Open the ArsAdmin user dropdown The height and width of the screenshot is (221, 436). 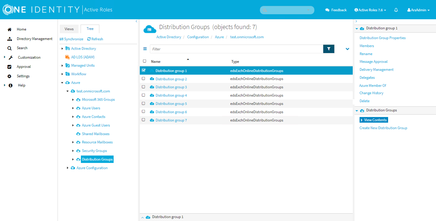[x=418, y=10]
